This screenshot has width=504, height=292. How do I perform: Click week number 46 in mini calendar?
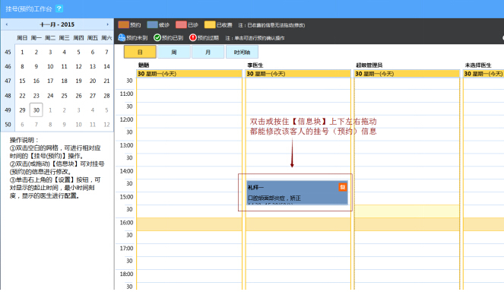[8, 66]
